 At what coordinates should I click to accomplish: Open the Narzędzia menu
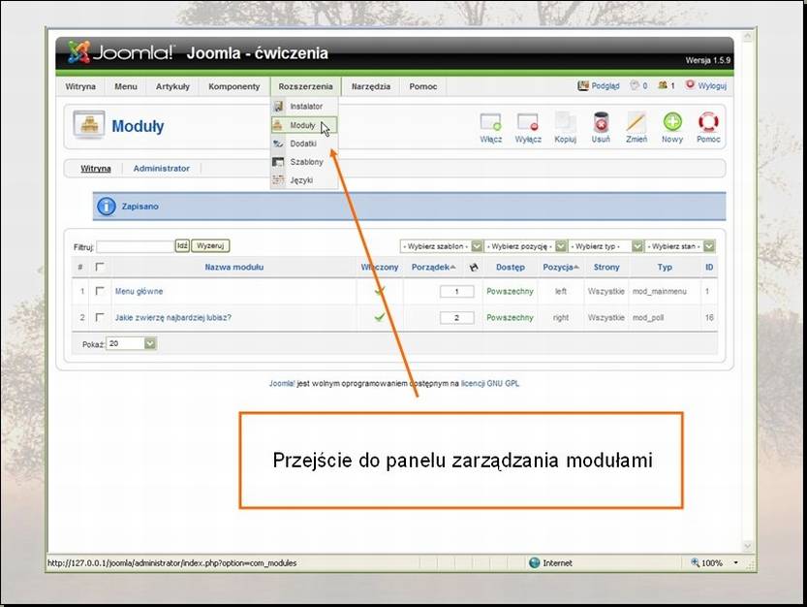click(x=370, y=86)
